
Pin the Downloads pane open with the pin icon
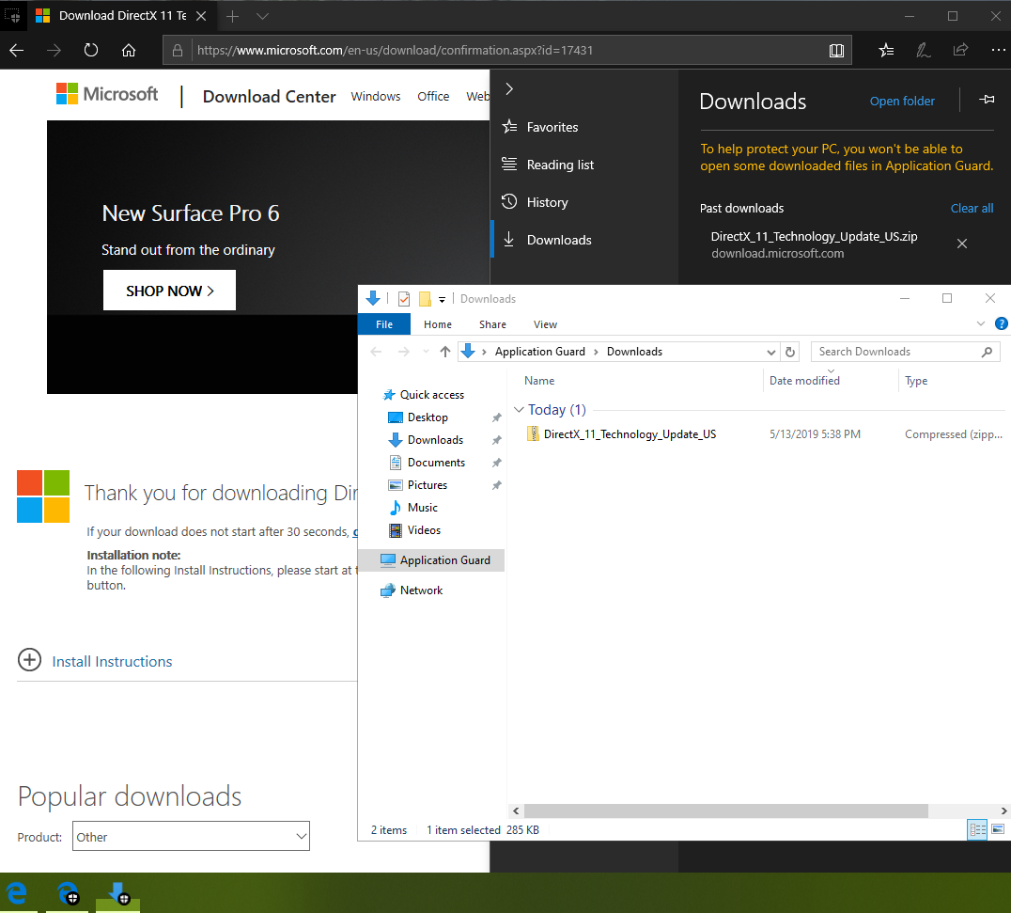tap(988, 101)
